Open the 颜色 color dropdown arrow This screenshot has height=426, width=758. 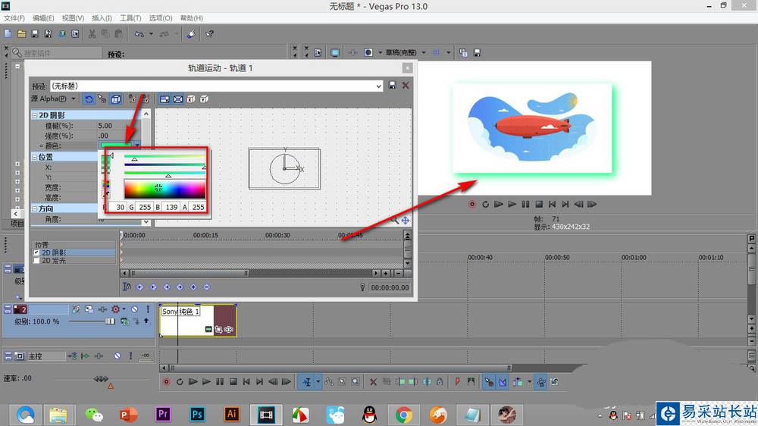pyautogui.click(x=137, y=145)
